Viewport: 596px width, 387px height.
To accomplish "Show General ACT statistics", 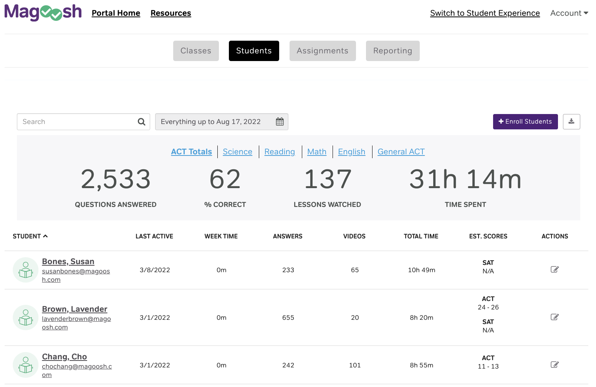I will [401, 152].
